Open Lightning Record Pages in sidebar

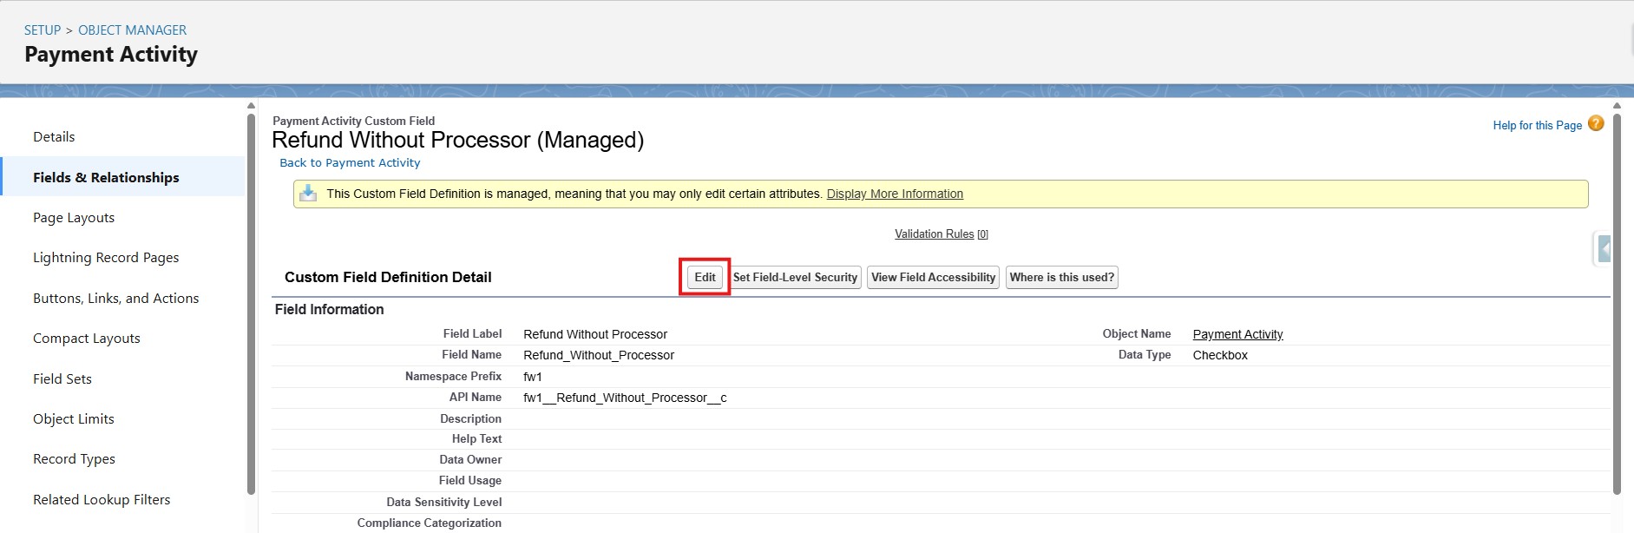tap(106, 258)
